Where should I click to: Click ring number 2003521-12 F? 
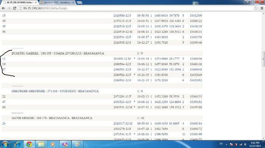click(x=122, y=102)
